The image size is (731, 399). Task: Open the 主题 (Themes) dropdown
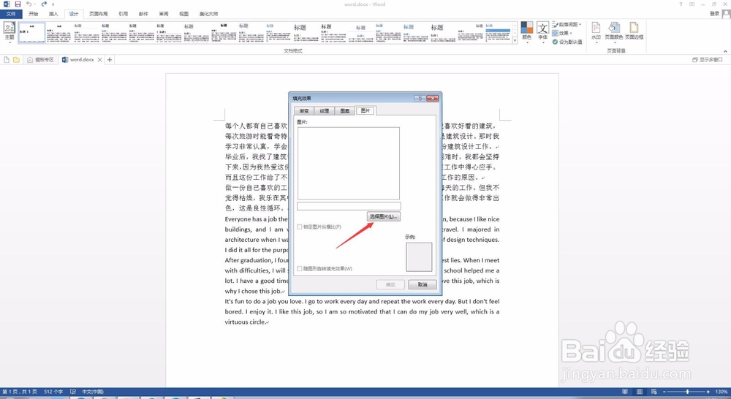pos(10,32)
